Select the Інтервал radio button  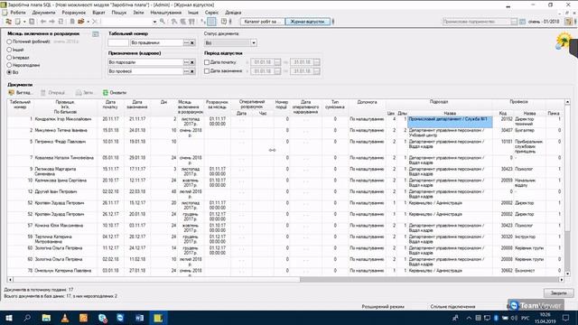9,58
